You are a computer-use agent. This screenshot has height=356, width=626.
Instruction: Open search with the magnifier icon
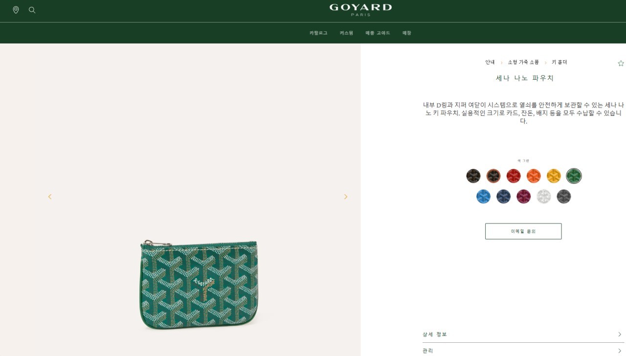[32, 10]
